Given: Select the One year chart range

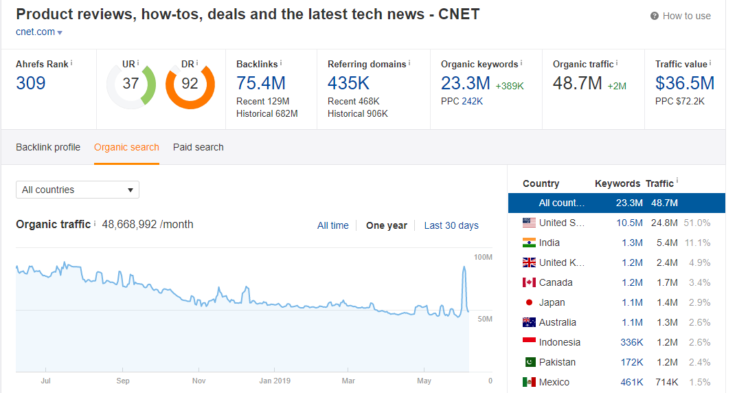Looking at the screenshot, I should 387,225.
